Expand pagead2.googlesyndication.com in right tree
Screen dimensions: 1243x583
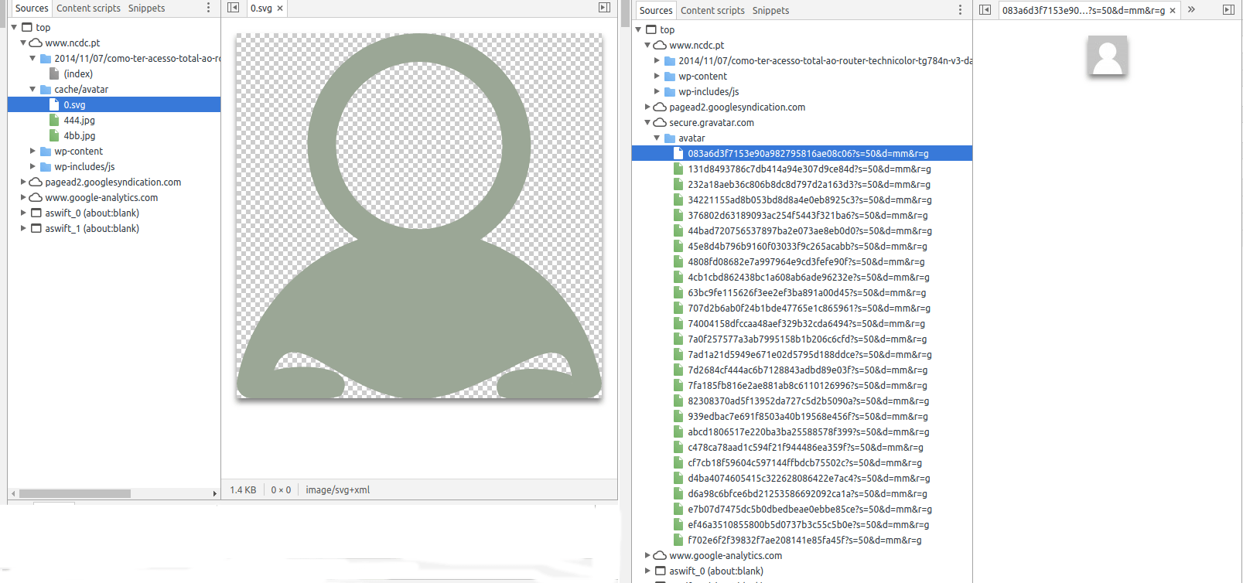click(x=647, y=107)
